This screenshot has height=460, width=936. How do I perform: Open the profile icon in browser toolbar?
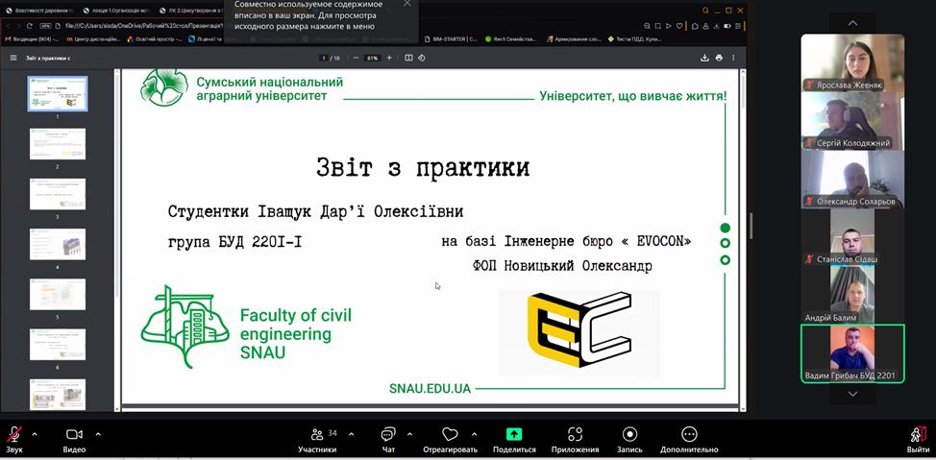point(705,26)
